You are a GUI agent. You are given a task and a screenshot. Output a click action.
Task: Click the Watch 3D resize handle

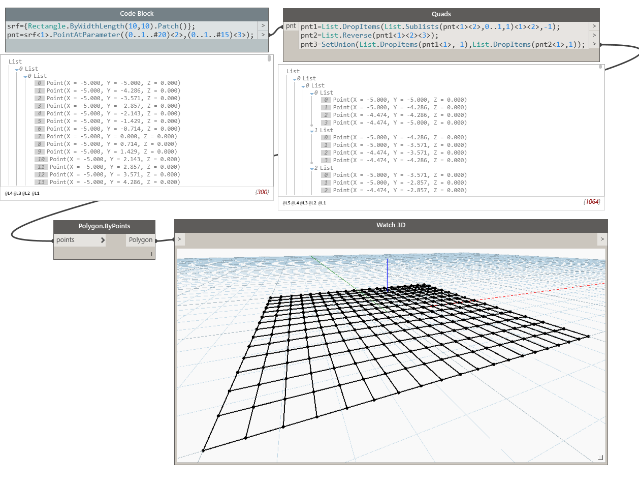click(600, 458)
